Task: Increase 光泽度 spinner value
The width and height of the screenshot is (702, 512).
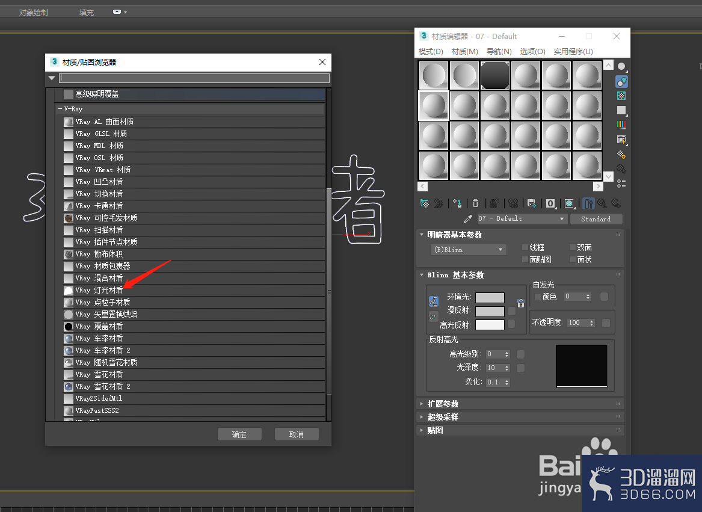Action: [507, 366]
